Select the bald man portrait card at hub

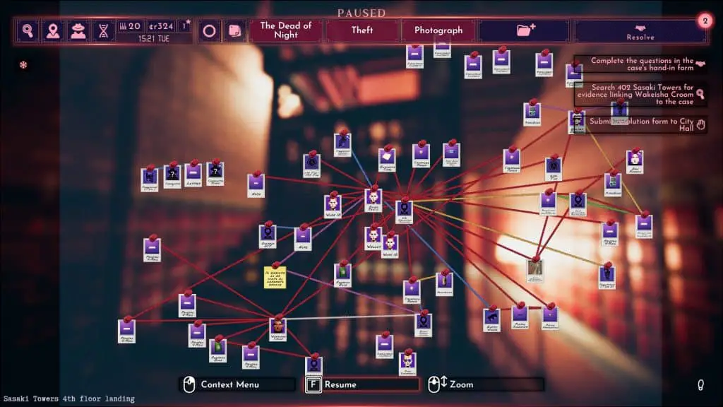point(373,200)
